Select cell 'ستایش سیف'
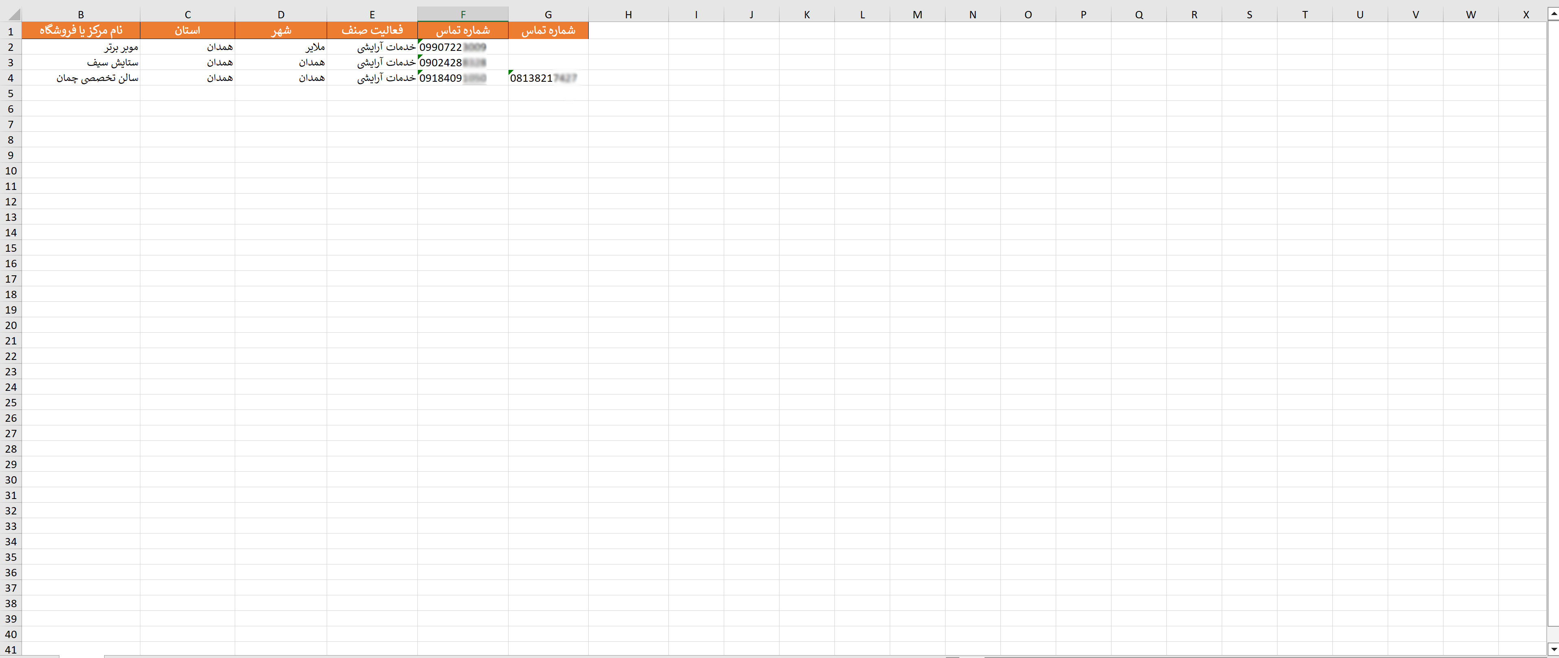Image resolution: width=1559 pixels, height=658 pixels. pos(81,62)
